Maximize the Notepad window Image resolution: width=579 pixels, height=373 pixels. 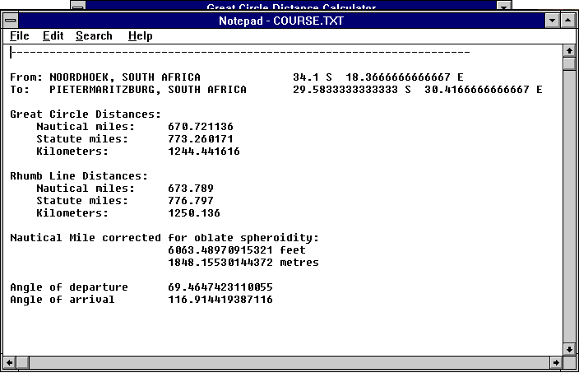coord(567,21)
